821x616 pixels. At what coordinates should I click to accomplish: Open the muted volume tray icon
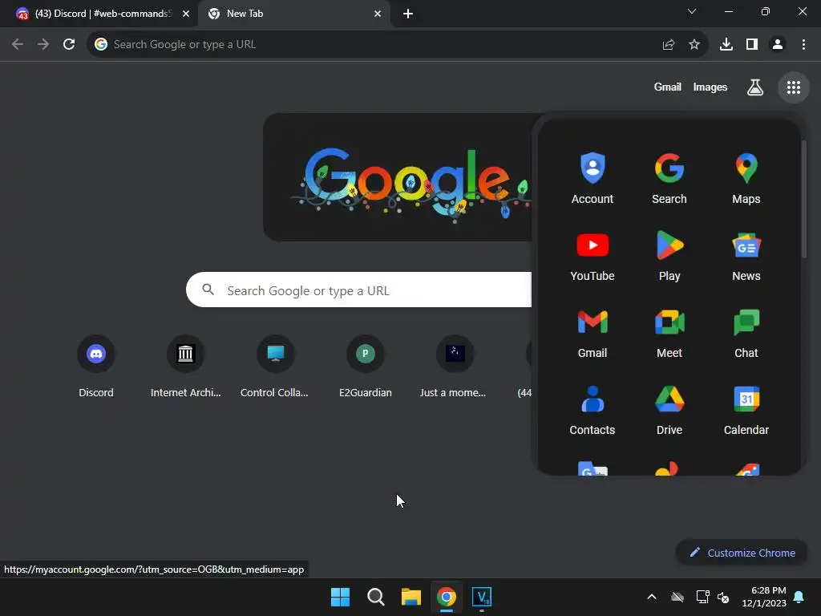(x=724, y=597)
